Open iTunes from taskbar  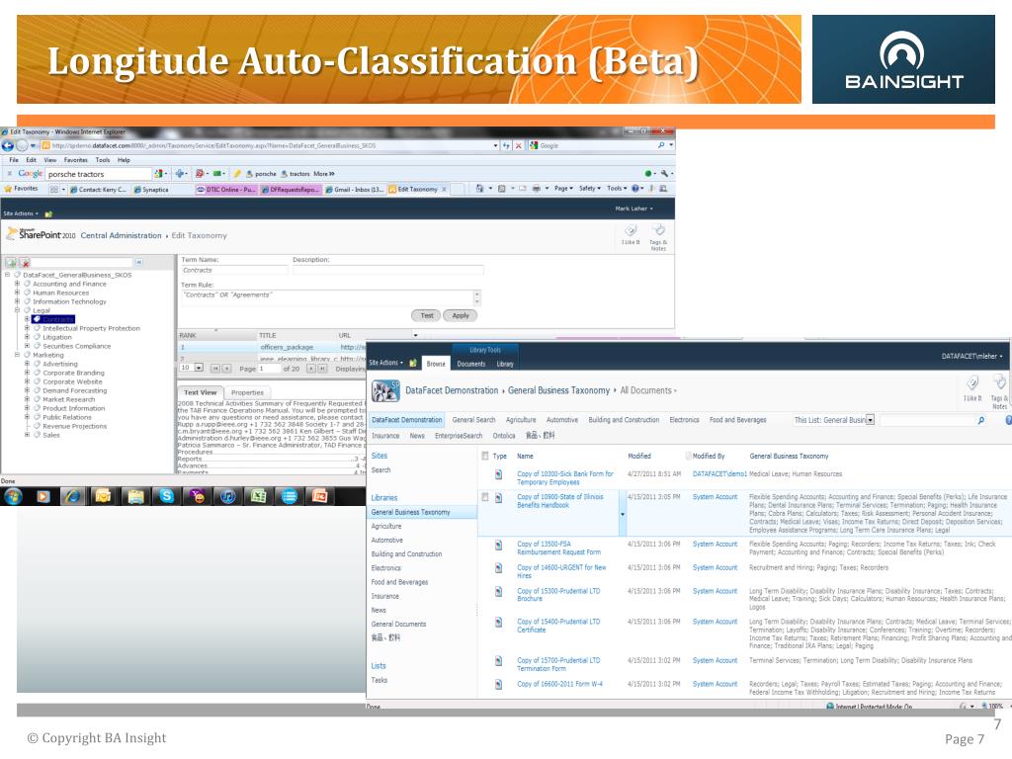227,496
